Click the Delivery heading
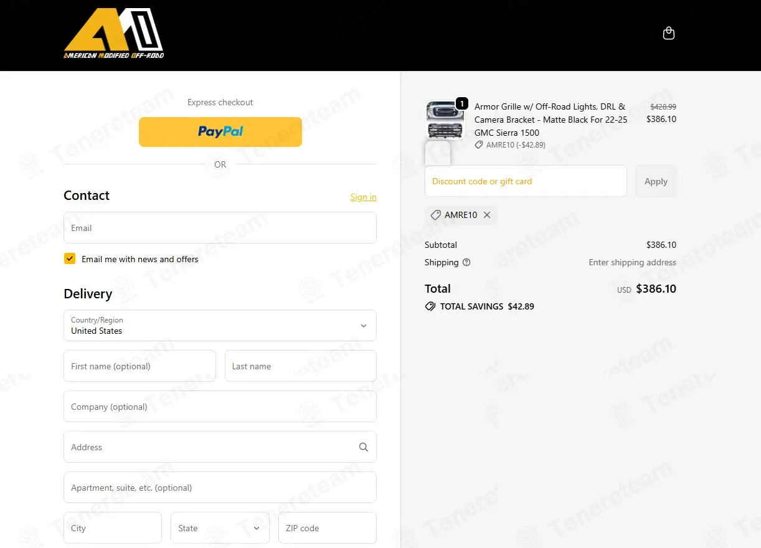Screen dimensions: 761x548 [88, 294]
